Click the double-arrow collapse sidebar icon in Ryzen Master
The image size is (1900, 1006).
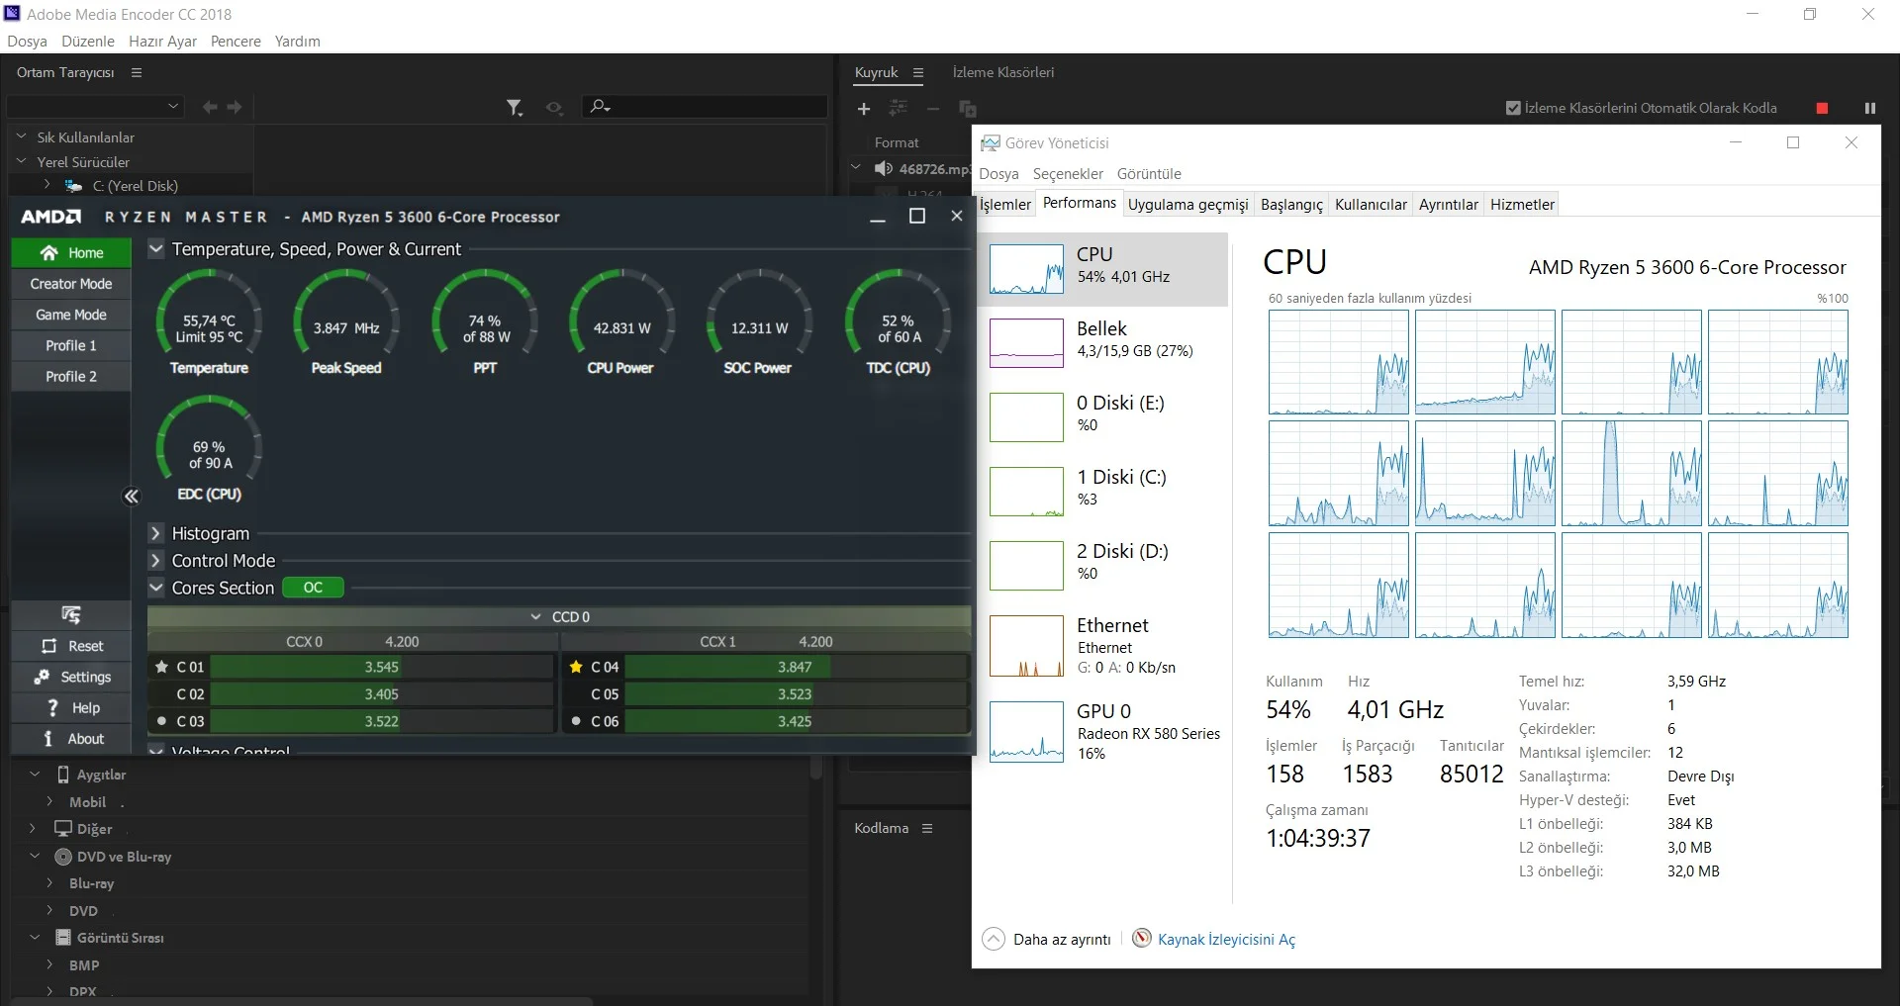(131, 497)
